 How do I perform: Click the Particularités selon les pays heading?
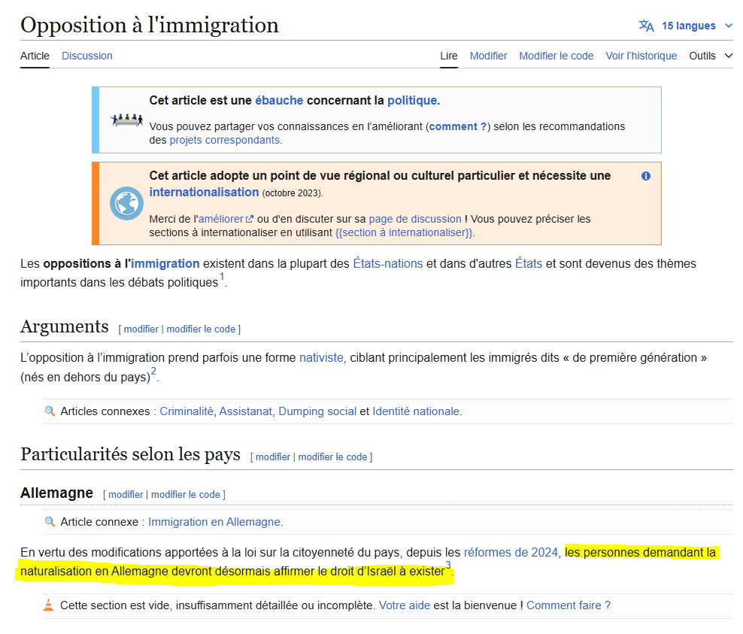[x=130, y=454]
